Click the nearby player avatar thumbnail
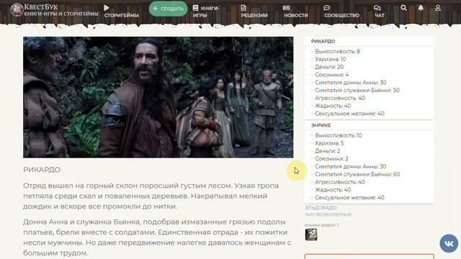Screen dimensions: 461x259 tap(311, 235)
